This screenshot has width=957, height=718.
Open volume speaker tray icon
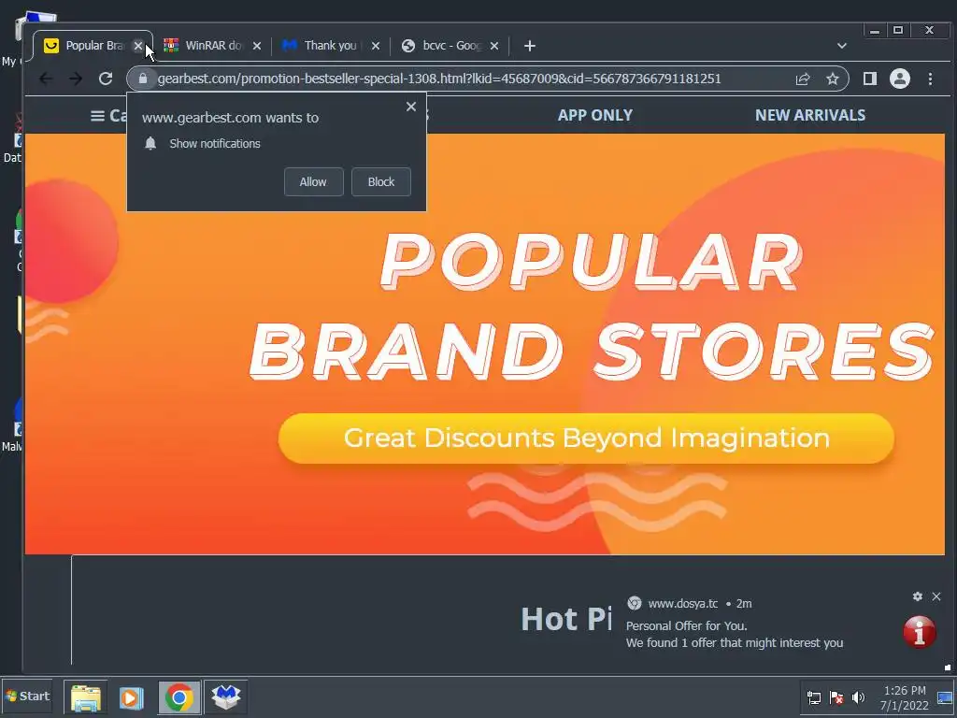coord(858,697)
